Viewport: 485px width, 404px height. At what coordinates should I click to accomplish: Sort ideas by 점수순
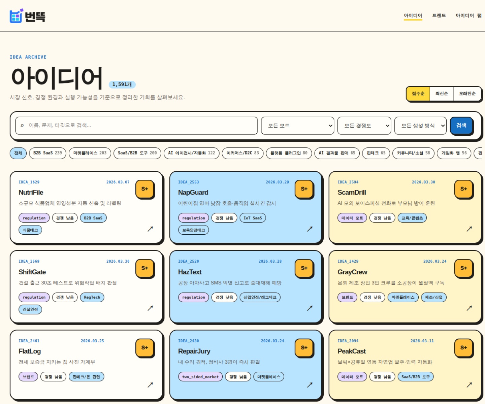click(418, 94)
